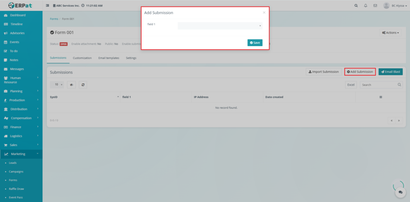Click Email Blast button
Screen dimensions: 410x202
pos(391,72)
